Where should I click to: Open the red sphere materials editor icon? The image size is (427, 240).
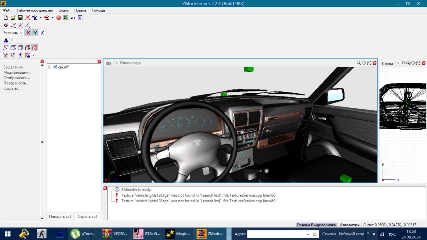pyautogui.click(x=58, y=18)
